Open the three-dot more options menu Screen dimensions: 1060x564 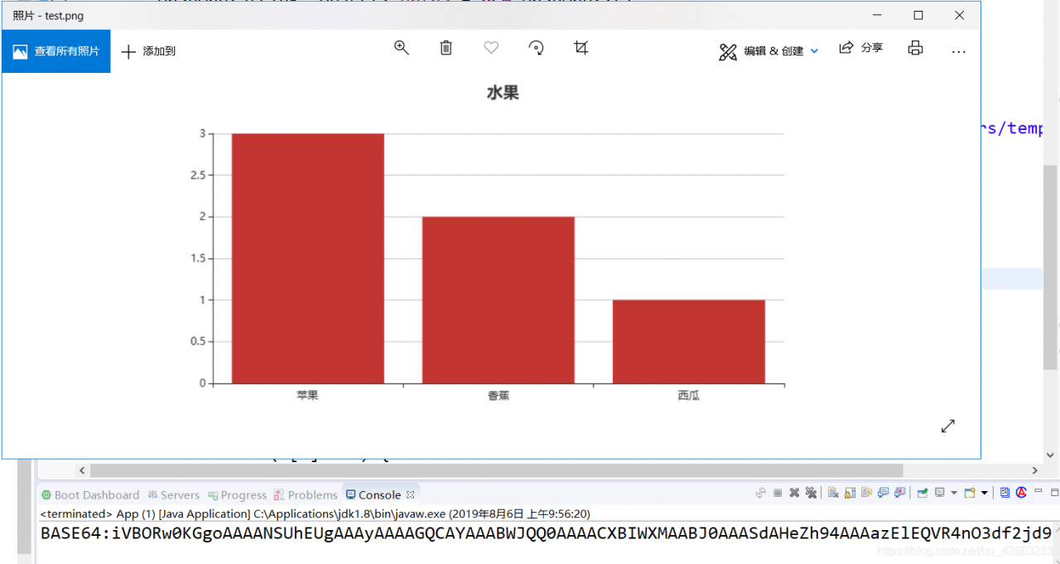(x=959, y=51)
